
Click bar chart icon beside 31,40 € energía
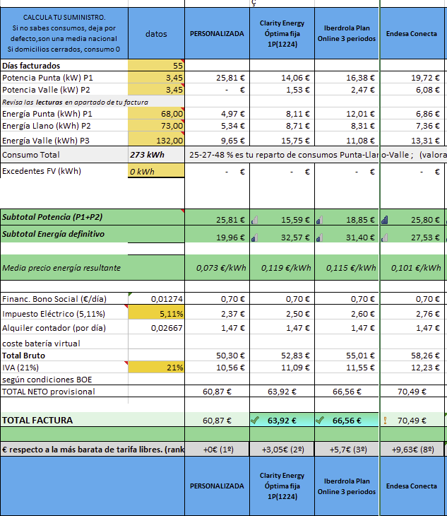(x=319, y=238)
